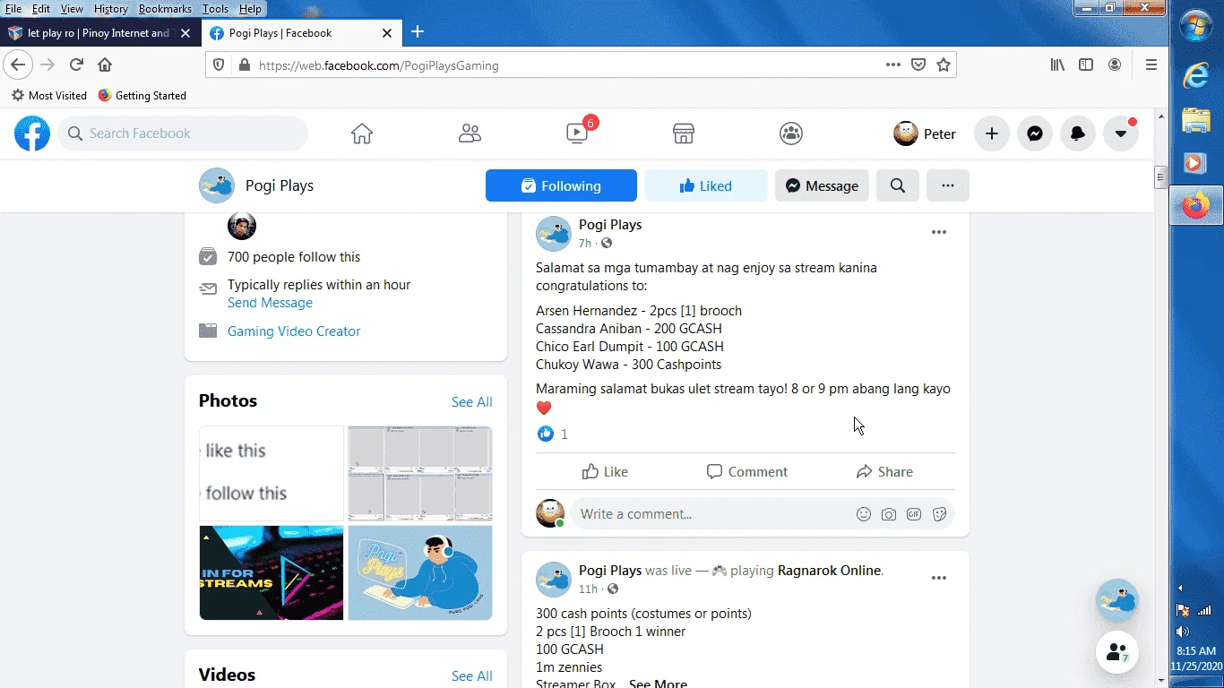Open Peter's profile in header
Image resolution: width=1224 pixels, height=688 pixels.
pos(925,133)
